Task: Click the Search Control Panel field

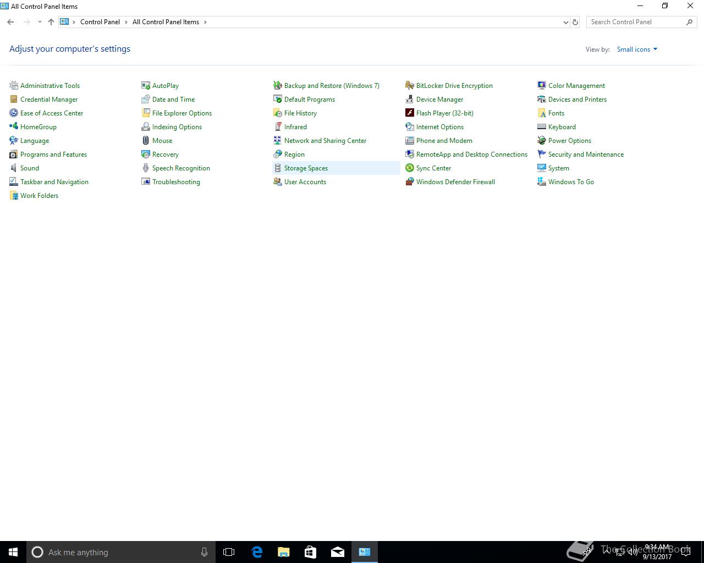Action: (x=635, y=22)
